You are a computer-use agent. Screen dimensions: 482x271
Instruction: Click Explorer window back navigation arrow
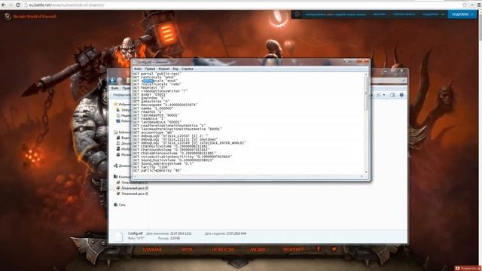click(x=113, y=81)
